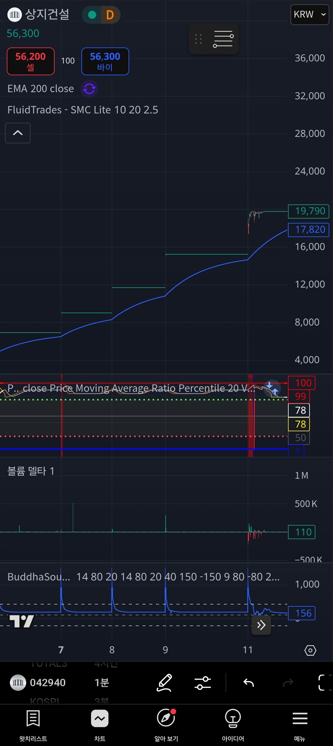Enter fullscreen chart mode
This screenshot has width=333, height=746.
[x=325, y=682]
